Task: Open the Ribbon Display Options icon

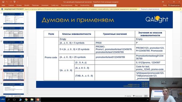Action: [x=163, y=2]
